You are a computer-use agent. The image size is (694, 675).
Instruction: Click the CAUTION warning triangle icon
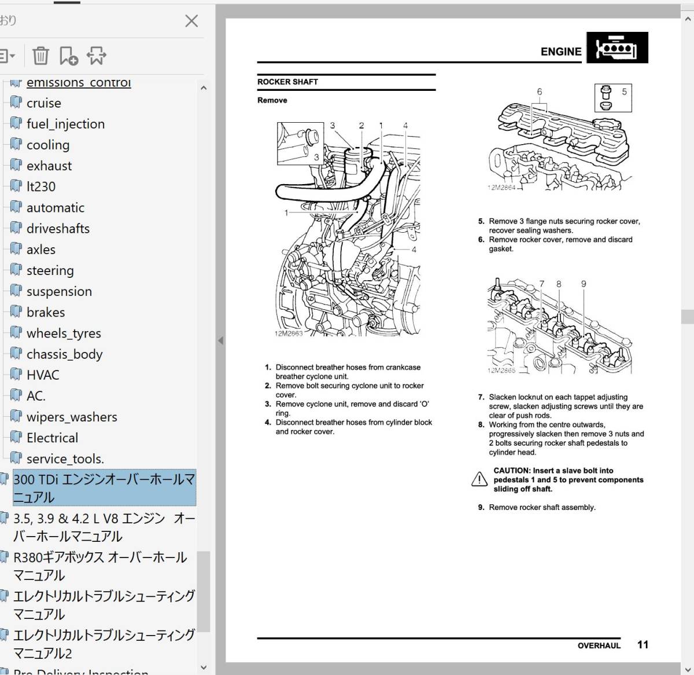pos(479,479)
